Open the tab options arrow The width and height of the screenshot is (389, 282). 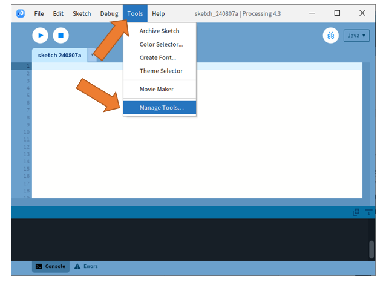pyautogui.click(x=93, y=55)
